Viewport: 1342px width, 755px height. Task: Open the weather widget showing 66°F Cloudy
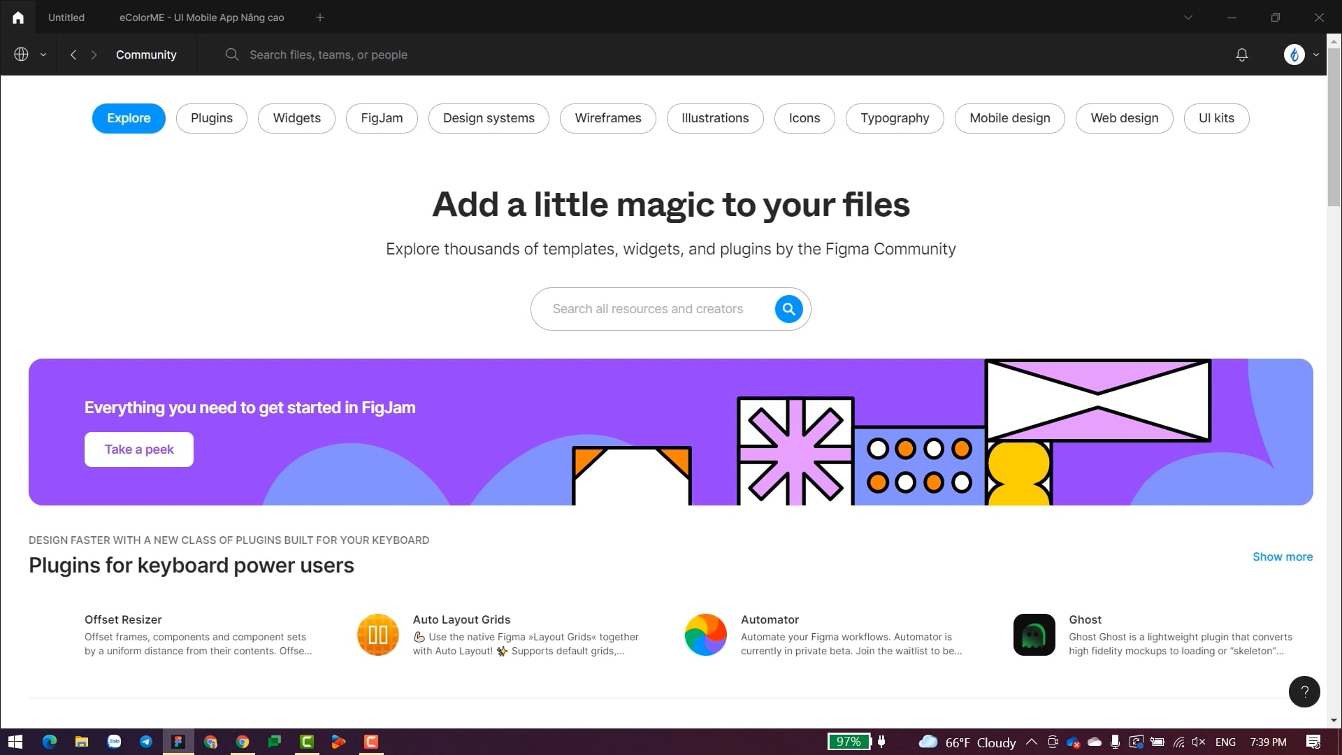(x=967, y=742)
